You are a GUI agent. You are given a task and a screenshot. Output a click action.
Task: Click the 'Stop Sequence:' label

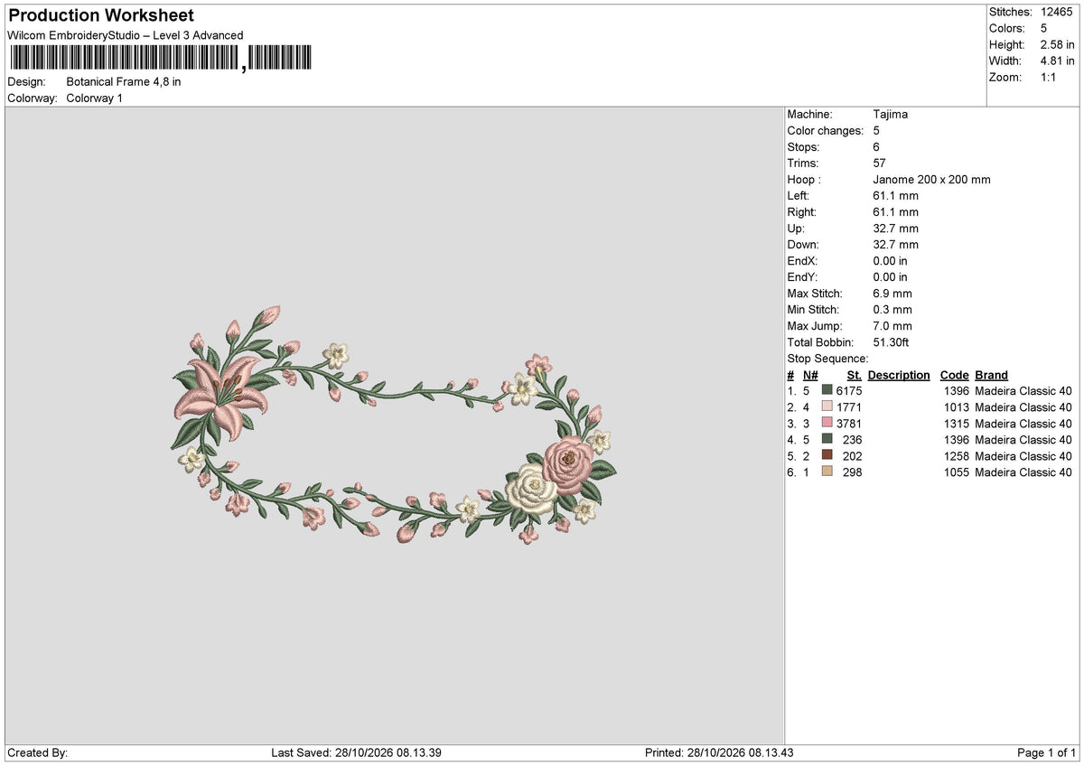click(x=827, y=359)
